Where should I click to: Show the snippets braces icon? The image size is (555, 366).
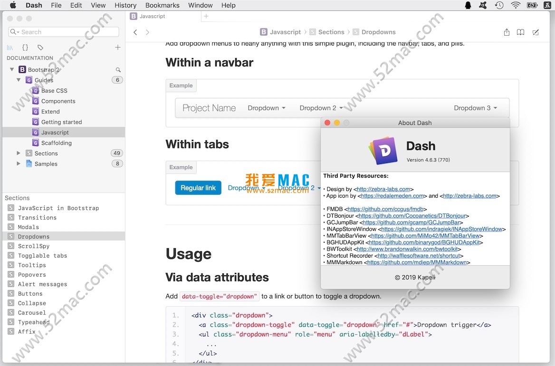coord(25,48)
